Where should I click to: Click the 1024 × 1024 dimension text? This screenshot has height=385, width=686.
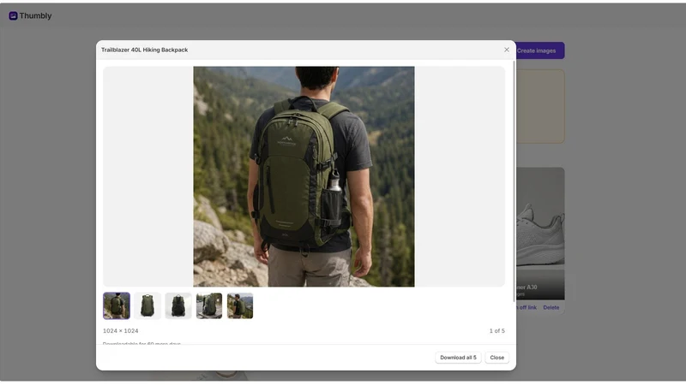[121, 331]
